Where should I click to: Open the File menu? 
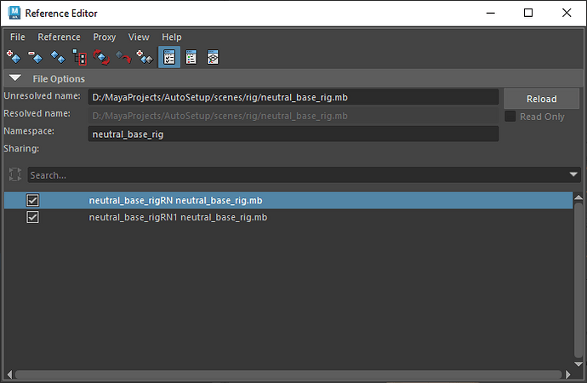pyautogui.click(x=18, y=37)
